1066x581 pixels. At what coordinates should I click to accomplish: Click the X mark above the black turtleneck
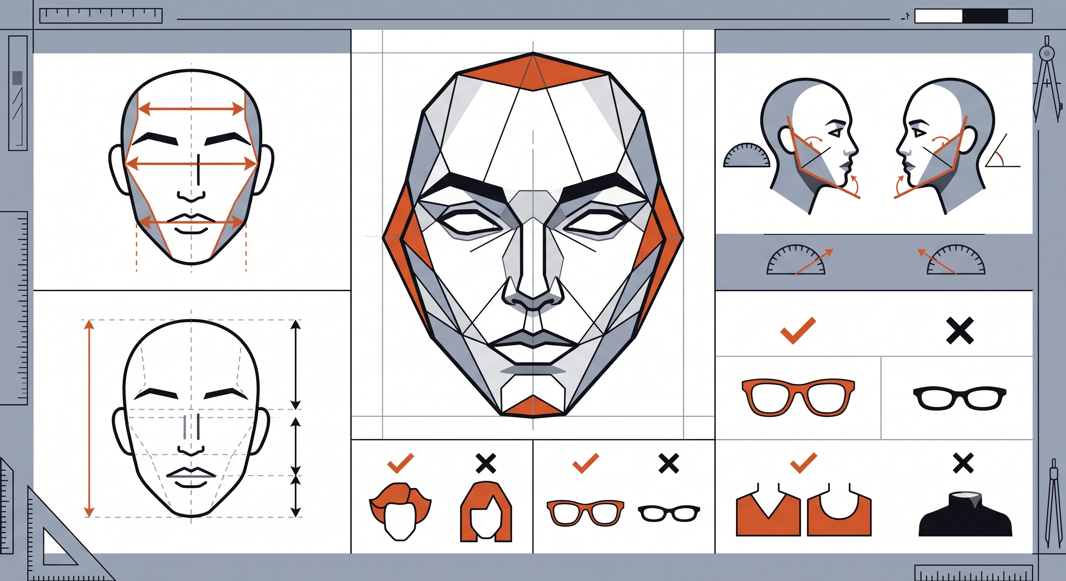(963, 463)
